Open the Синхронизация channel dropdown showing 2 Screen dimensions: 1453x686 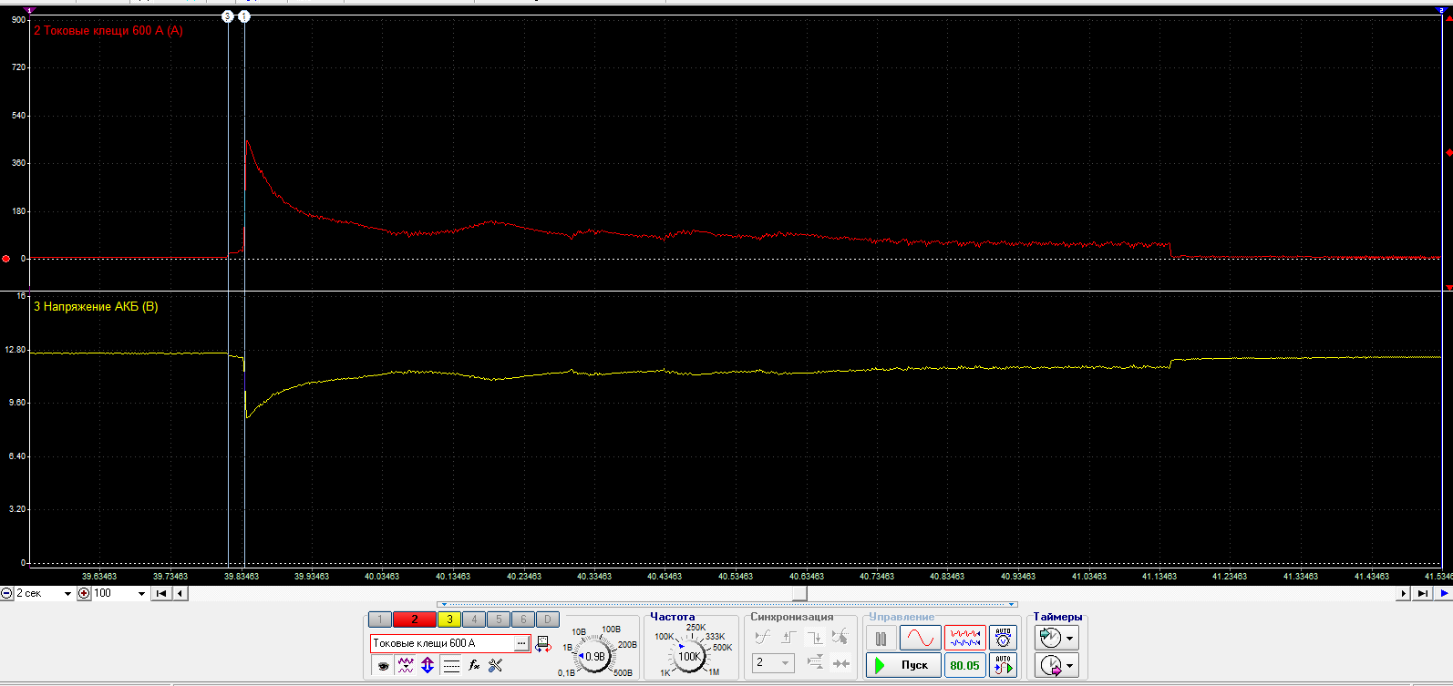pyautogui.click(x=773, y=662)
